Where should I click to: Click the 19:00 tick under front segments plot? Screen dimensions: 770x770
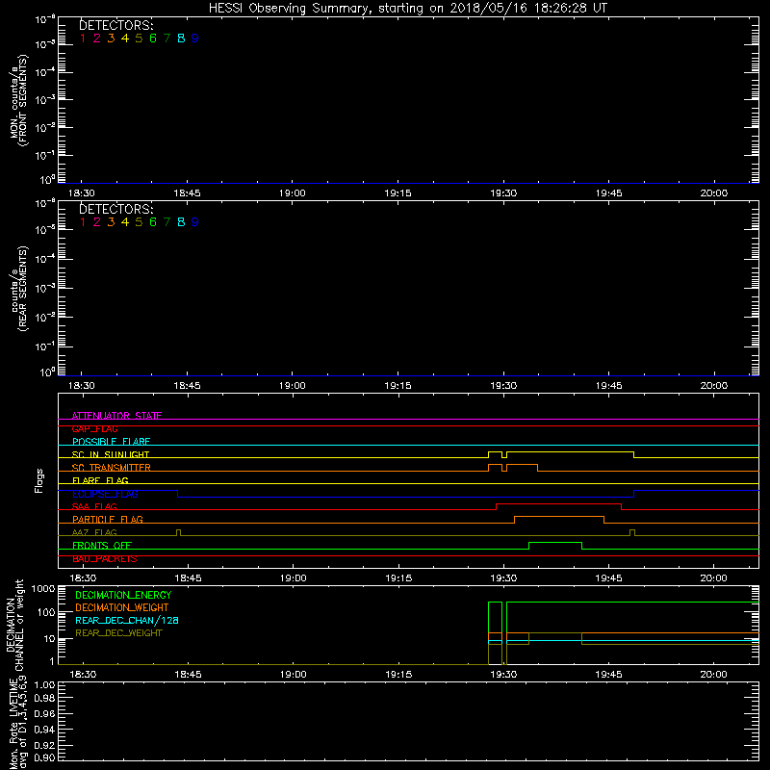click(x=293, y=193)
